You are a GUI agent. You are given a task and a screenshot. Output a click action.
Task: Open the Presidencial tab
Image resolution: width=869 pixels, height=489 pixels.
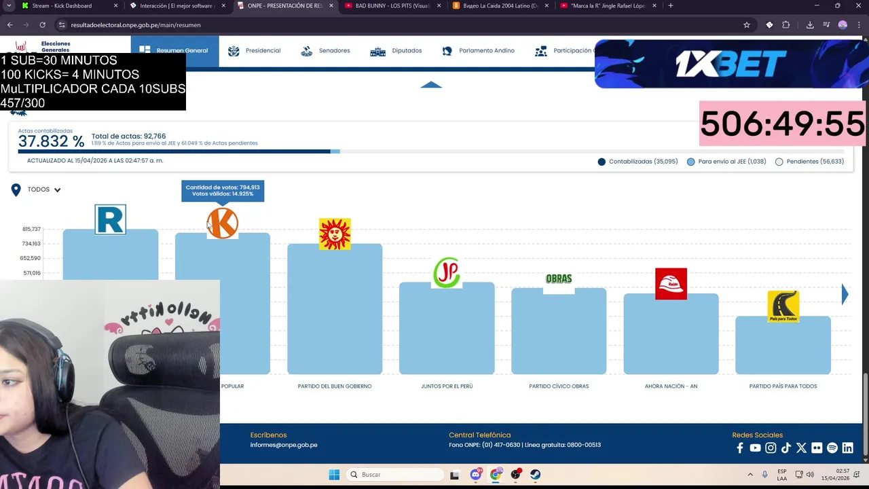[x=255, y=51]
